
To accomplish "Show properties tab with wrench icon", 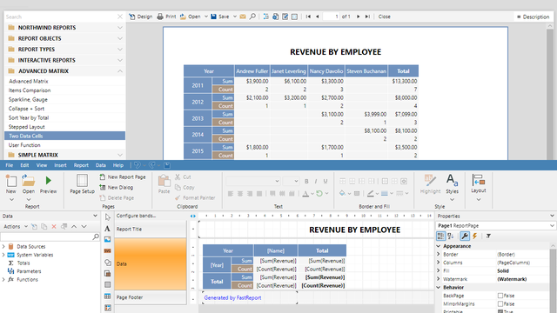I will (465, 236).
